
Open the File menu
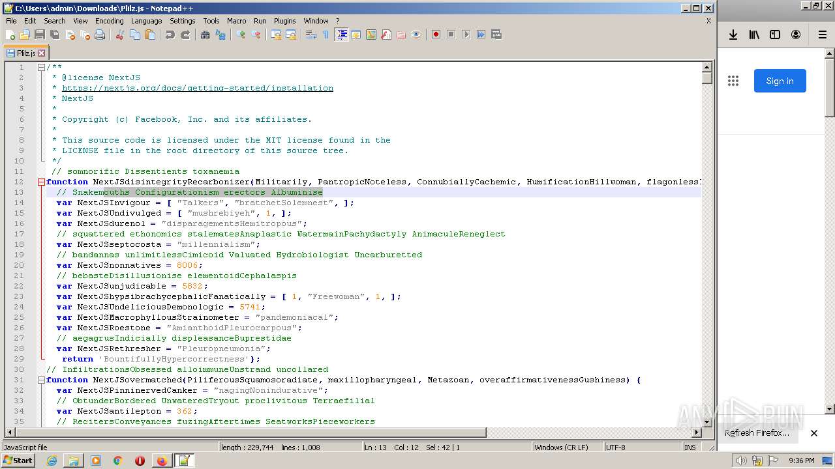coord(11,21)
